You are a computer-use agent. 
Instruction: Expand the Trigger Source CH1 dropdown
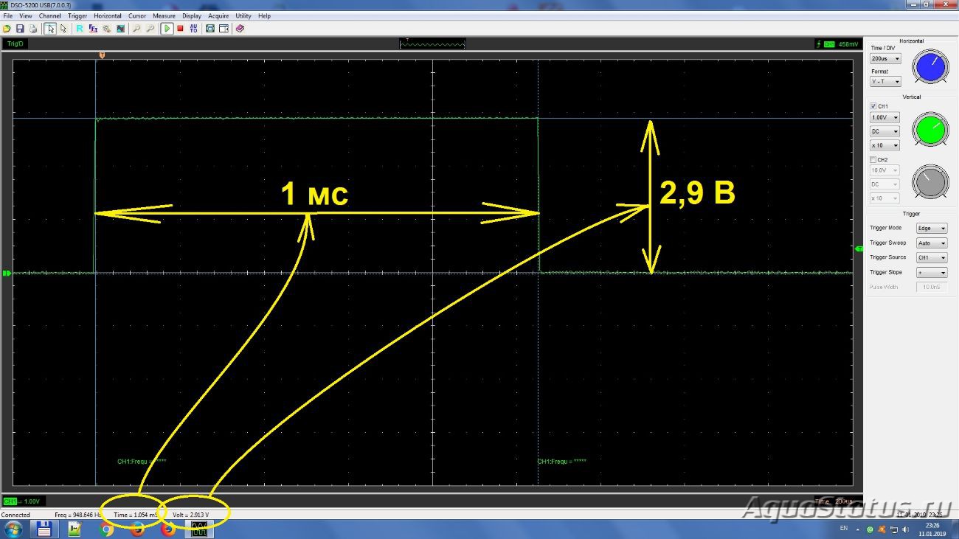click(932, 258)
